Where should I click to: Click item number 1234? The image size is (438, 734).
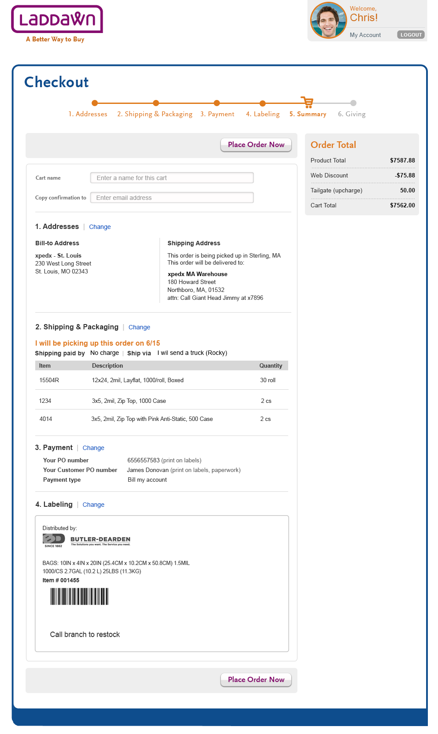45,401
